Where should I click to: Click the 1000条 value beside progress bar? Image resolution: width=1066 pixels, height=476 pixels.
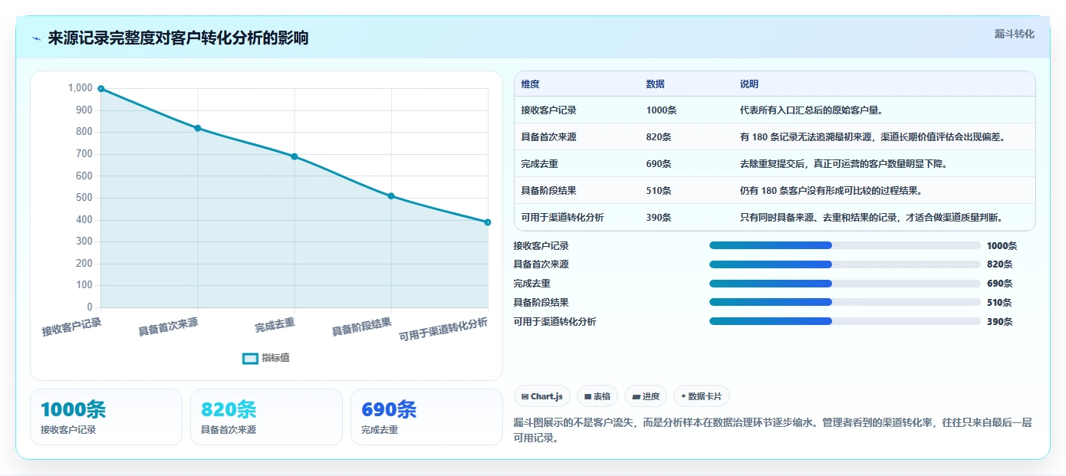(1002, 246)
